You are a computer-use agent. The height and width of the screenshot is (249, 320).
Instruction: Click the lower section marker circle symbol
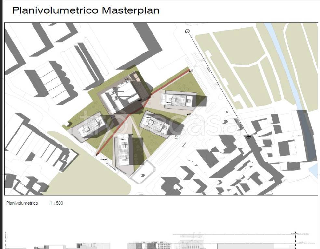[249, 136]
